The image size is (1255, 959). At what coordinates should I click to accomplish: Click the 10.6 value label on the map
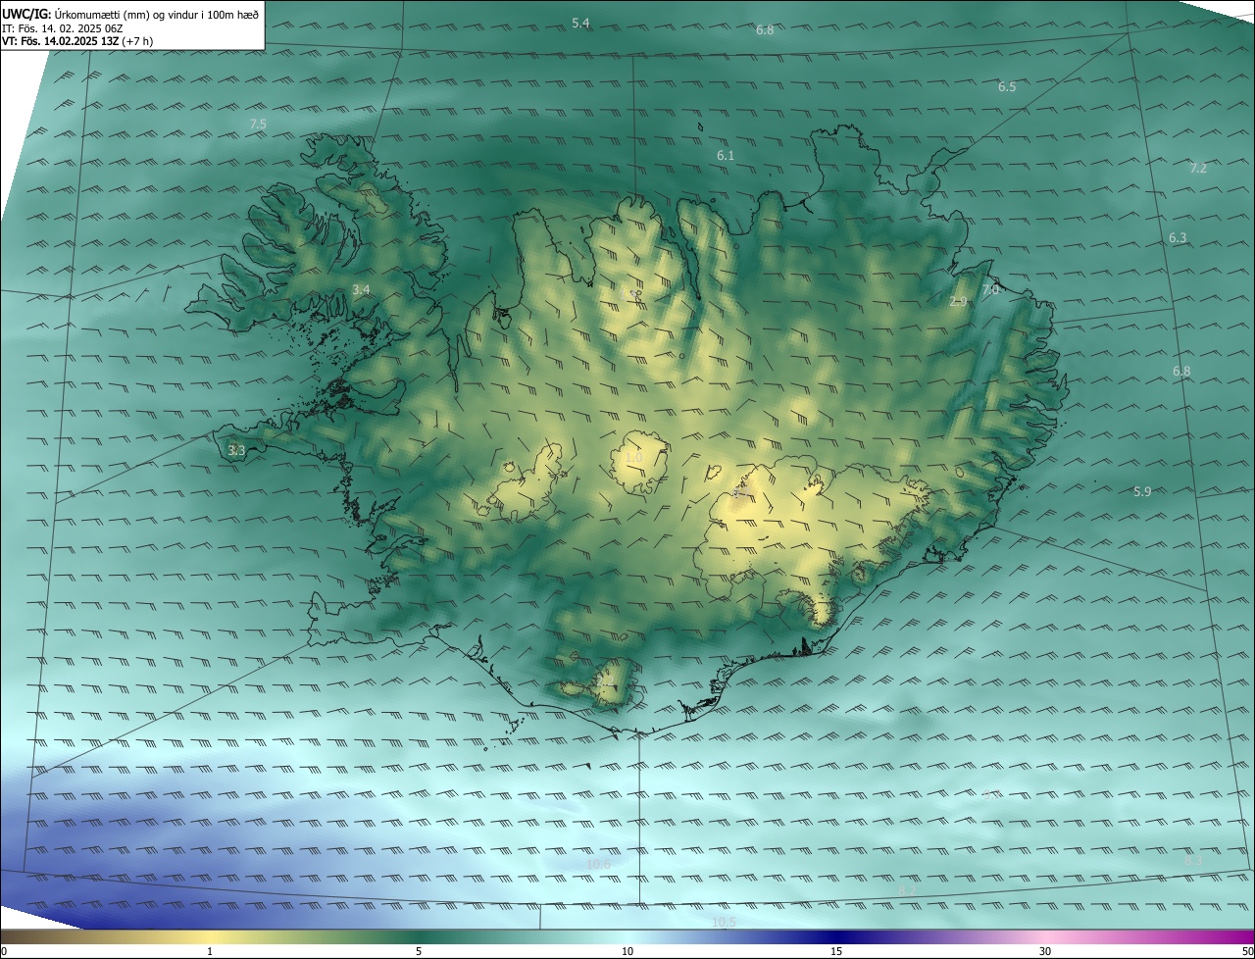pyautogui.click(x=598, y=864)
